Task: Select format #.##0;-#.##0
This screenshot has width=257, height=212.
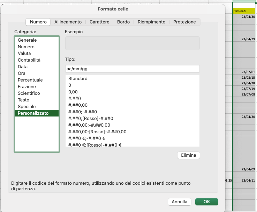Action: click(133, 112)
